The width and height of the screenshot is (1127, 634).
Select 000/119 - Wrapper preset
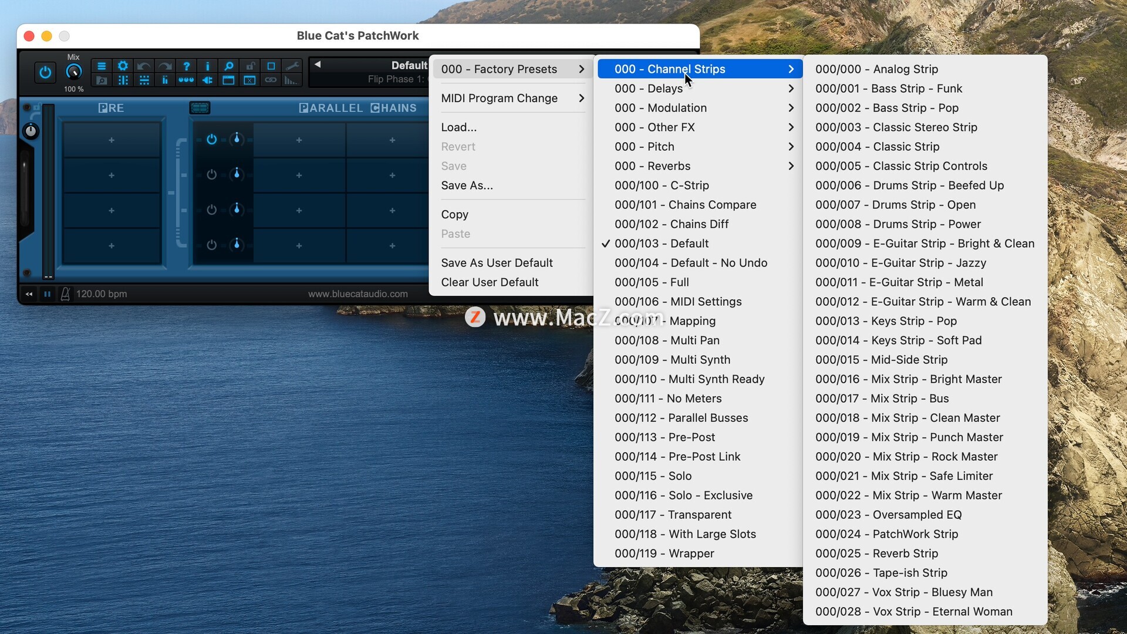(700, 553)
